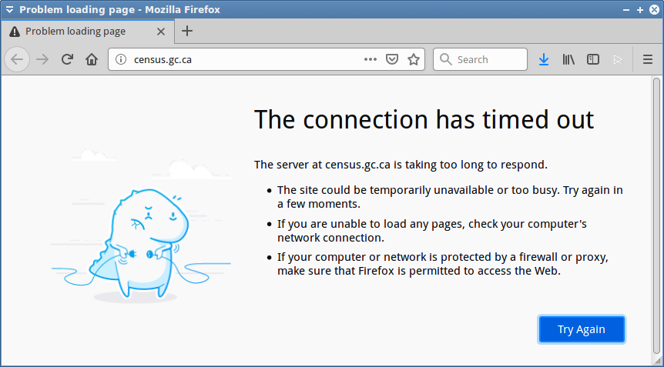
Task: Maximize the Firefox window
Action: [x=640, y=9]
